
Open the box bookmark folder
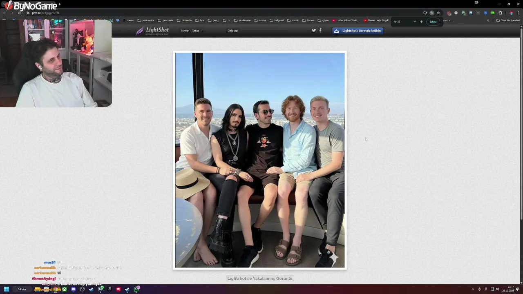click(x=200, y=20)
